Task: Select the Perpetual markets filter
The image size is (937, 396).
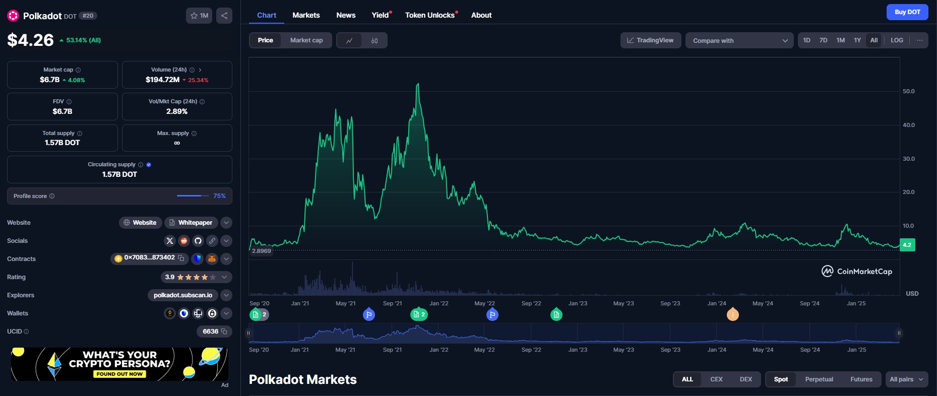Action: click(819, 379)
